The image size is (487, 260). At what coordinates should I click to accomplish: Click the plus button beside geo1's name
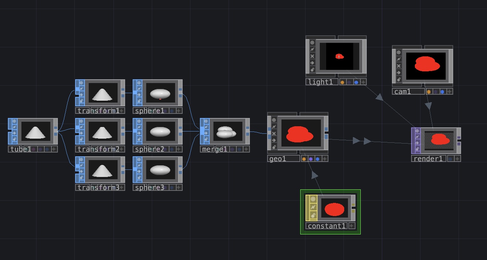point(325,159)
